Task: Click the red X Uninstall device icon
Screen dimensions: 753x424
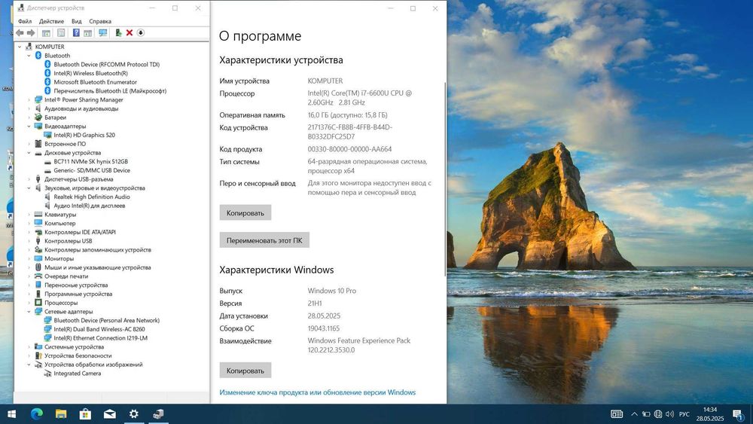Action: tap(130, 32)
